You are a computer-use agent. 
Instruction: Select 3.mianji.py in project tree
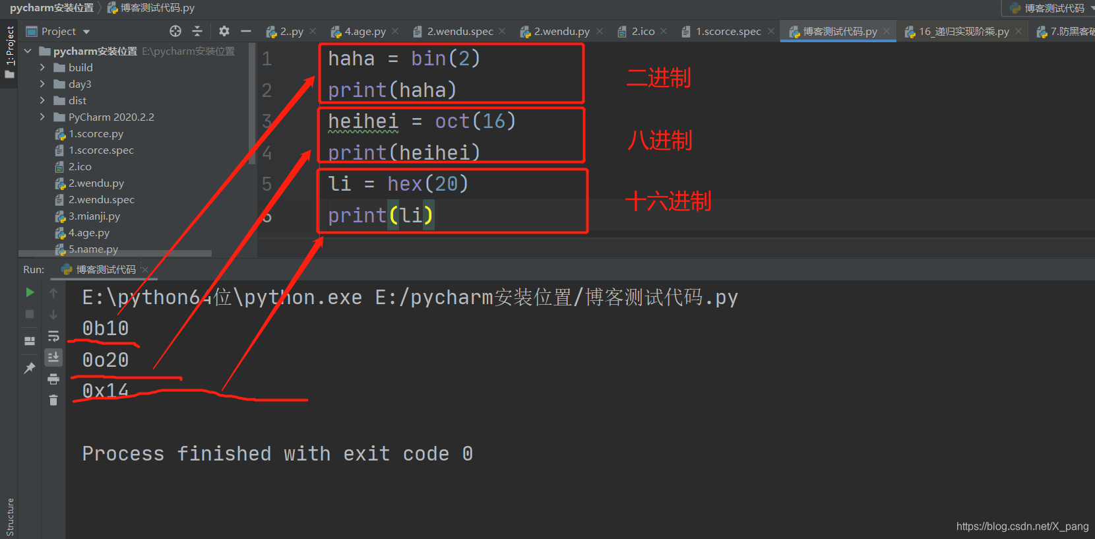point(94,216)
